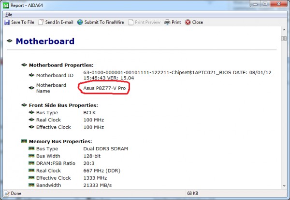The height and width of the screenshot is (200, 290).
Task: Click the Save To File disk icon
Action: [7, 22]
